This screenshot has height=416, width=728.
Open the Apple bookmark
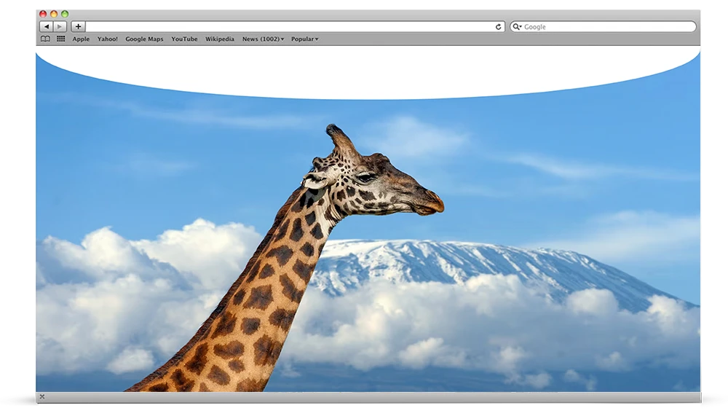[x=81, y=39]
